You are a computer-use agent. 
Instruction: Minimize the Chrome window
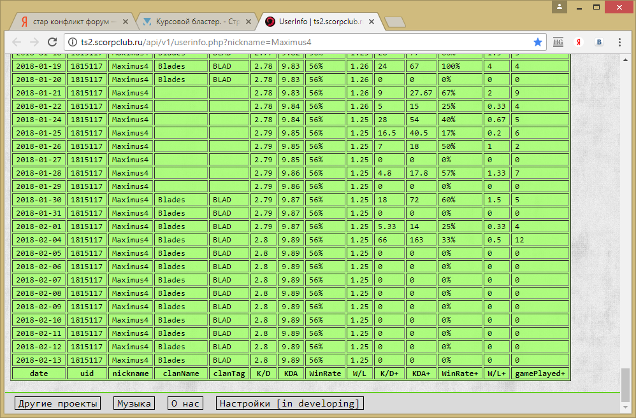coord(579,7)
